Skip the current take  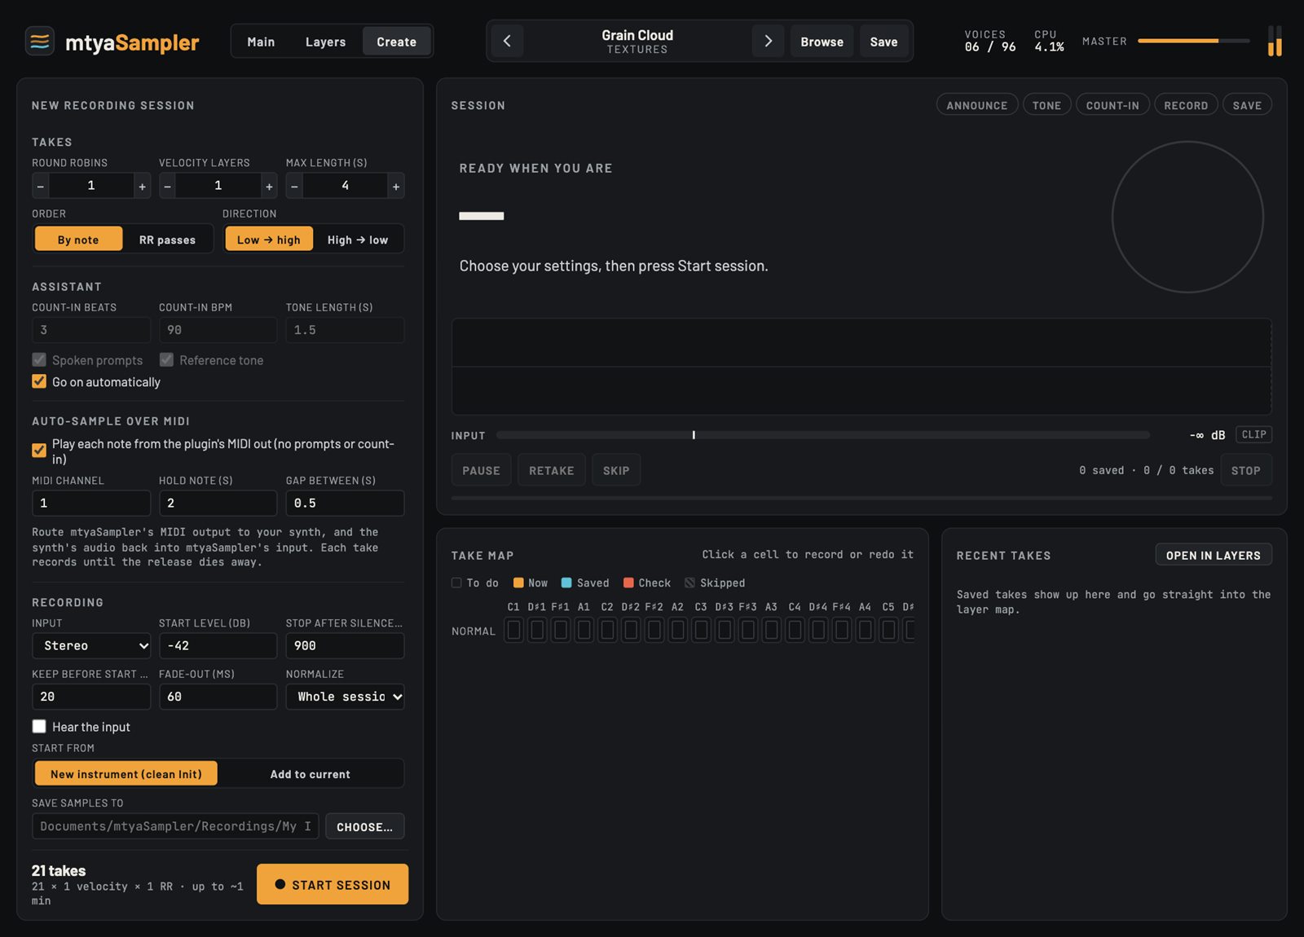click(x=615, y=470)
